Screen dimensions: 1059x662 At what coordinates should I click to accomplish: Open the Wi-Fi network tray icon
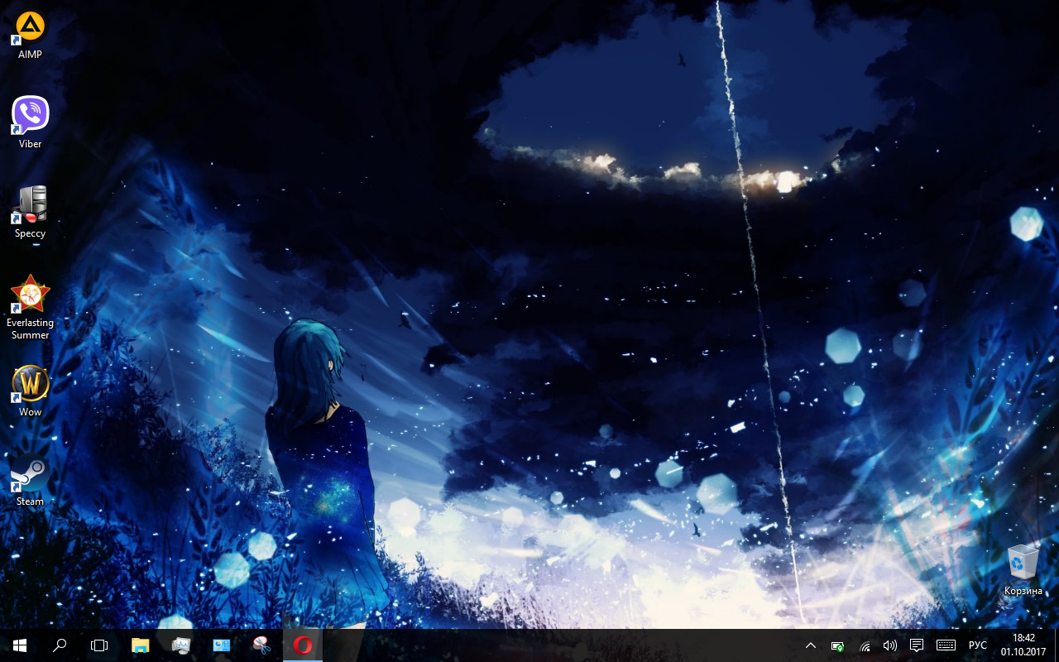click(x=865, y=645)
